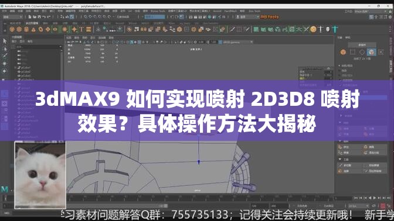Click the SVG shelf icon

coord(89,29)
